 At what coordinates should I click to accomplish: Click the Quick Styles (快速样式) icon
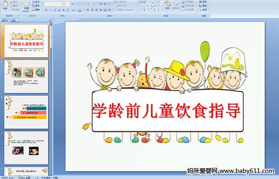[x=176, y=4]
